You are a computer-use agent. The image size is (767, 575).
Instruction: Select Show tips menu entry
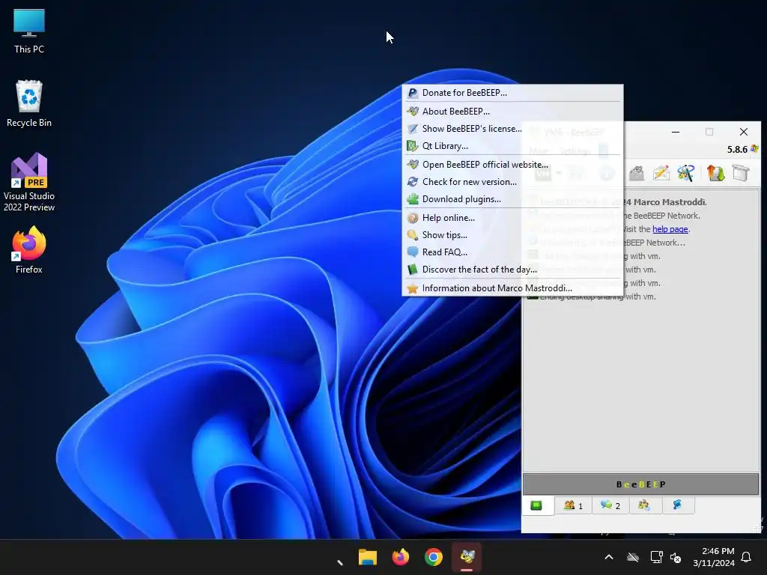[x=512, y=234]
